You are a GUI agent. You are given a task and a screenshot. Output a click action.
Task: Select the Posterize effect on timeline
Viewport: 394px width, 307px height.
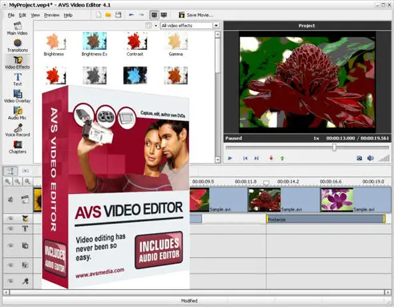(x=326, y=219)
